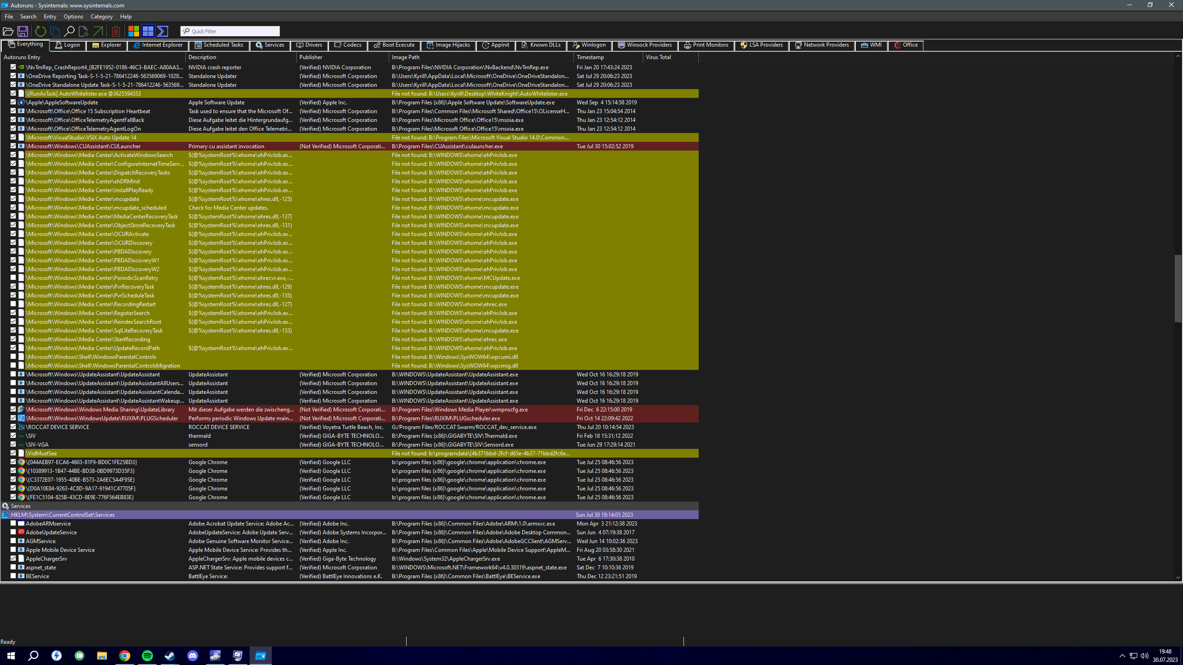
Task: Click the Copy toolbar icon
Action: click(x=55, y=31)
